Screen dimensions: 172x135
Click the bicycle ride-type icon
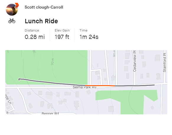point(12,21)
